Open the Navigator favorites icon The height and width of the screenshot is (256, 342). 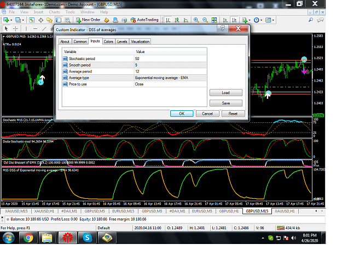tap(49, 20)
